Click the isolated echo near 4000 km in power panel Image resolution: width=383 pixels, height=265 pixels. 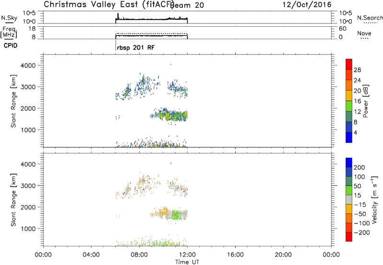point(171,65)
